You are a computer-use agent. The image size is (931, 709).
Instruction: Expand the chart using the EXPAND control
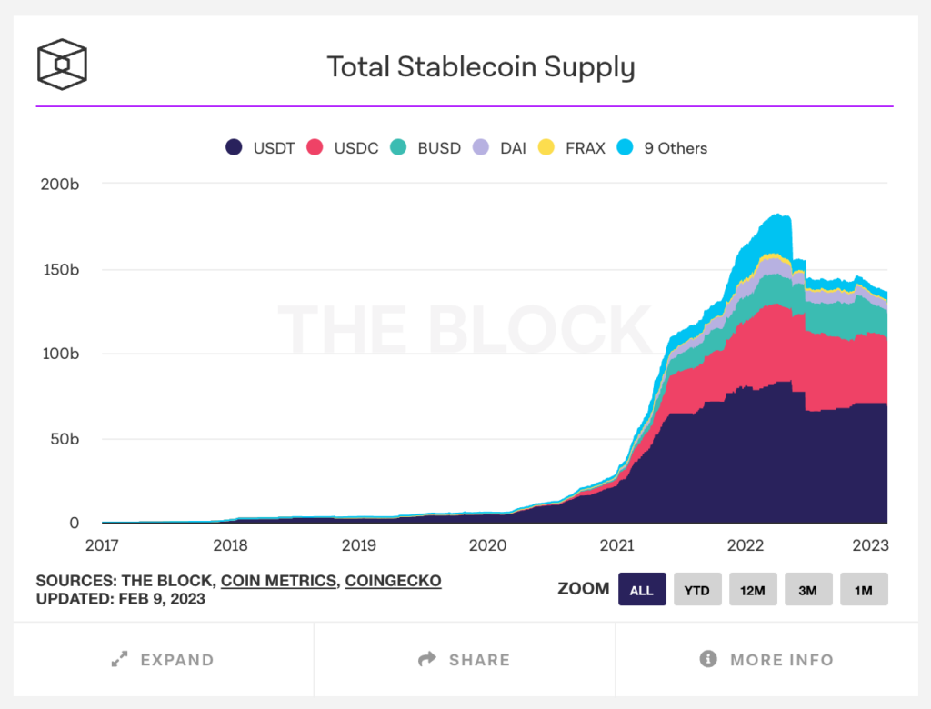(x=162, y=659)
